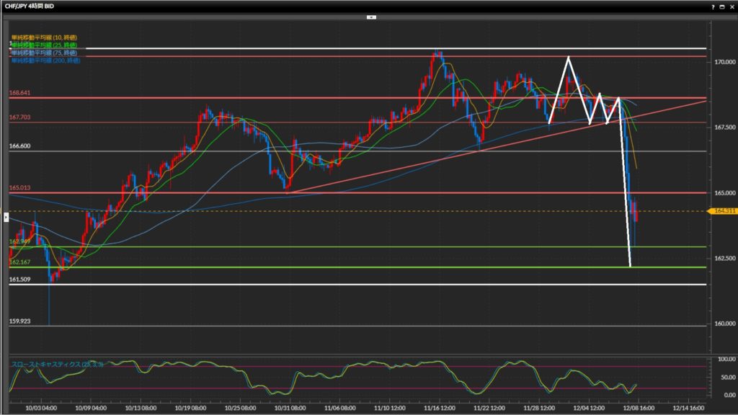Viewport: 738px width, 415px height.
Task: Click the 166.600 horizontal line label
Action: click(19, 146)
